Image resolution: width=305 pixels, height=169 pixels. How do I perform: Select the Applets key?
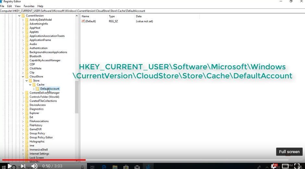pyautogui.click(x=34, y=32)
